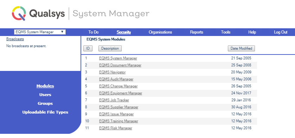Open the EQMS System Manager module dropdown
This screenshot has height=138, width=295.
coord(40,32)
